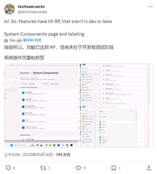157x174 pixels.
Task: Click the 翻译自 英语 translation link
Action: 32,40
